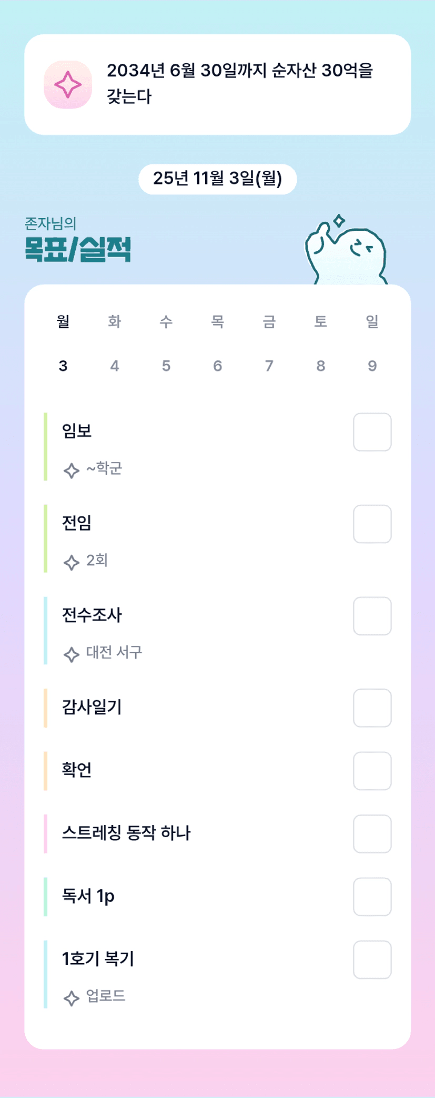Check the 전임 task checkbox
435x1098 pixels.
(372, 524)
